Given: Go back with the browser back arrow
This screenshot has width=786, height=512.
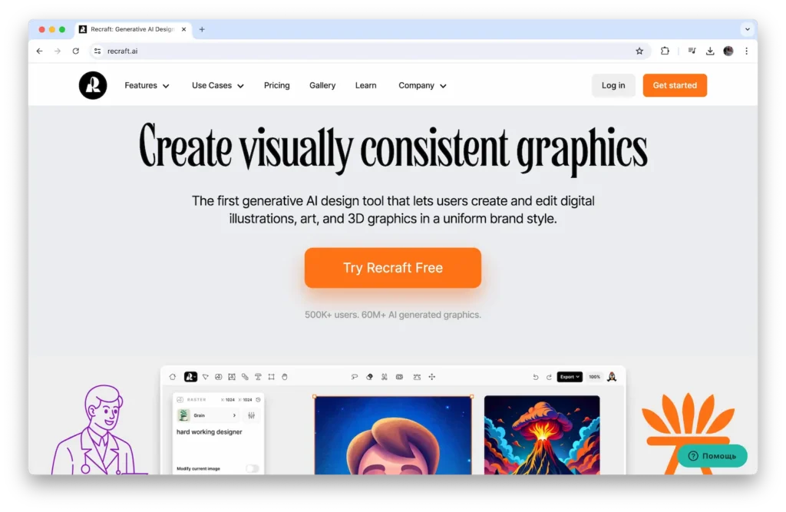Looking at the screenshot, I should pos(40,51).
